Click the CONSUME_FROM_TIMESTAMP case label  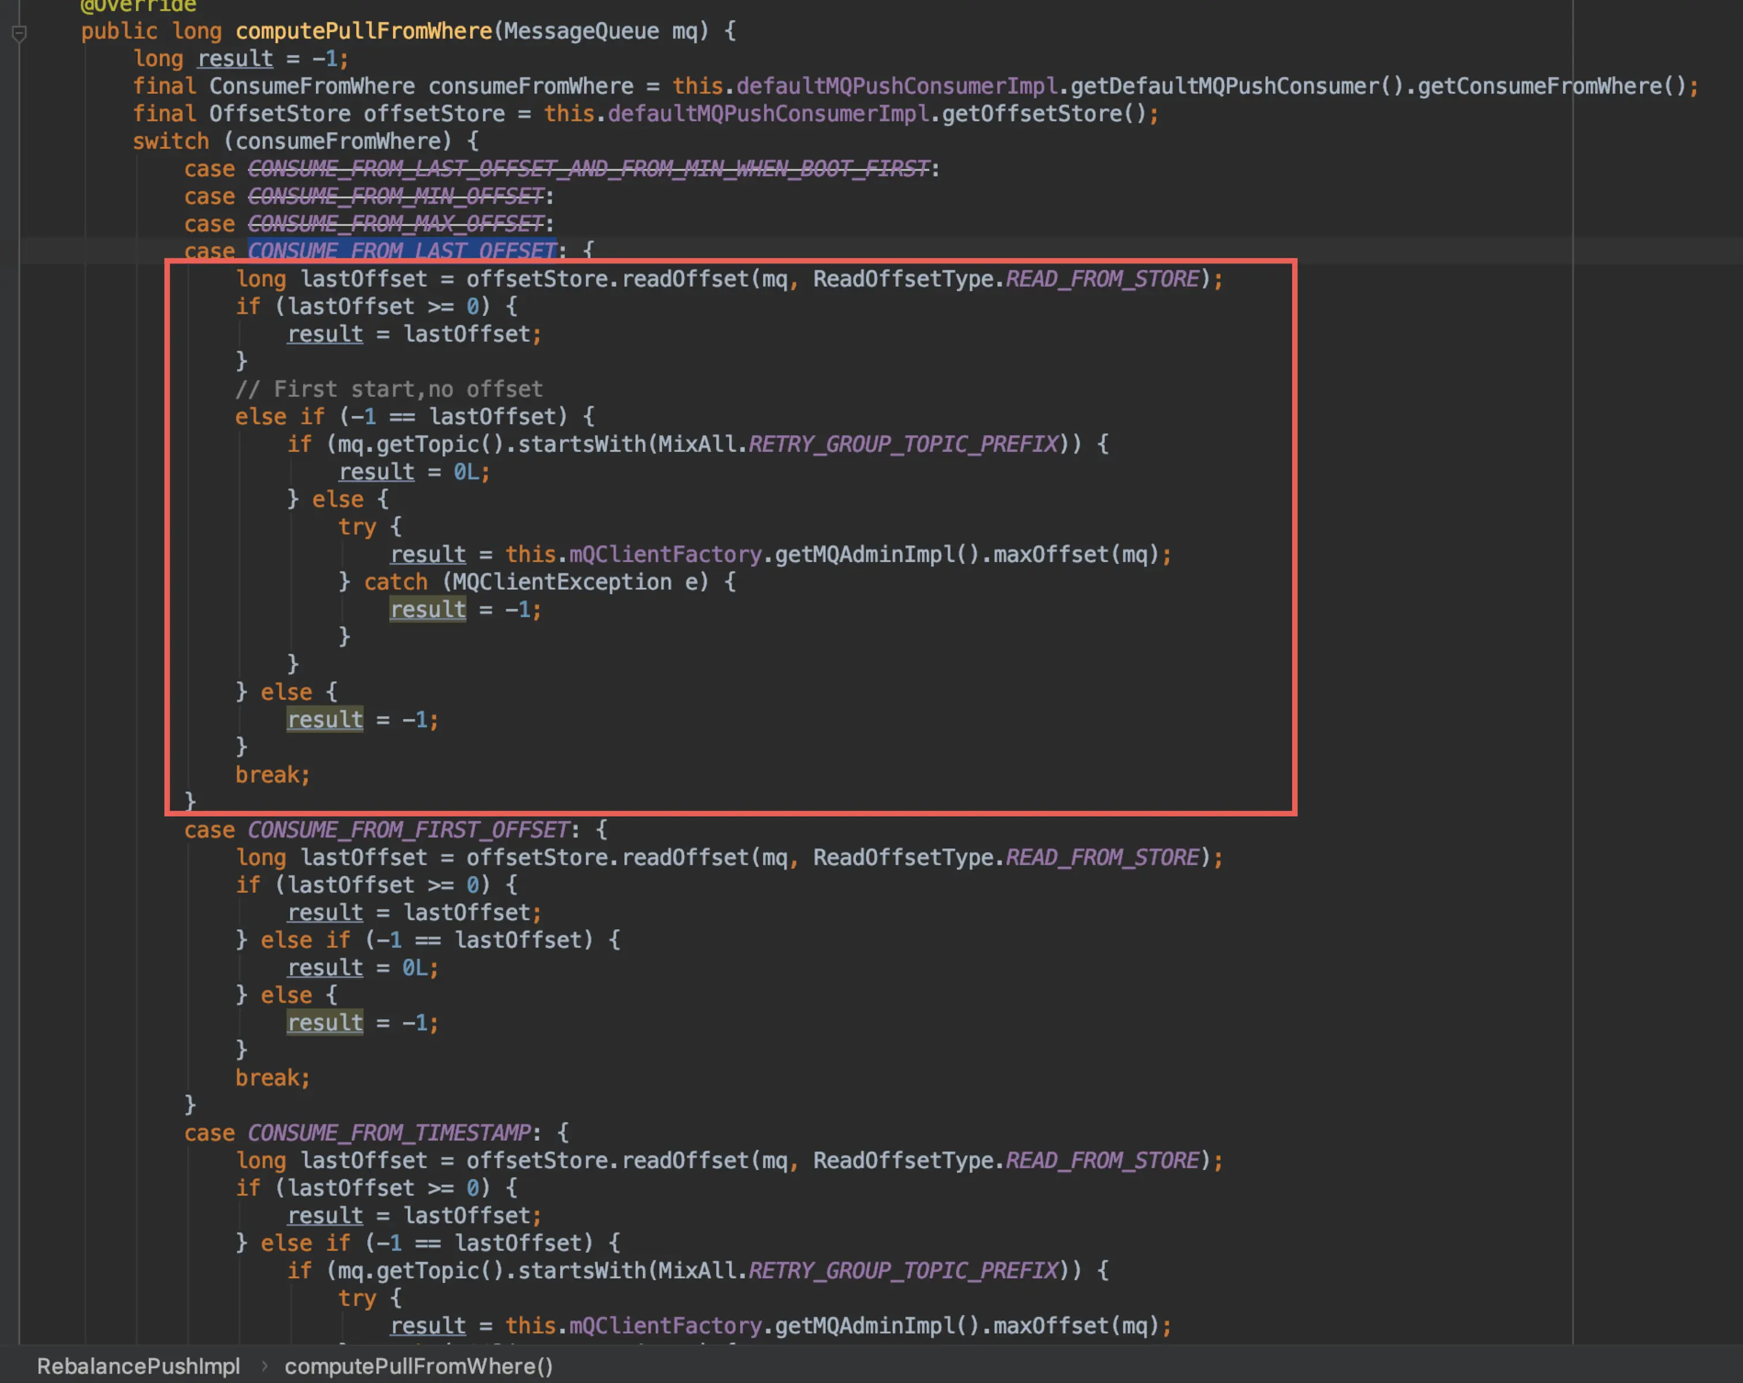tap(390, 1132)
